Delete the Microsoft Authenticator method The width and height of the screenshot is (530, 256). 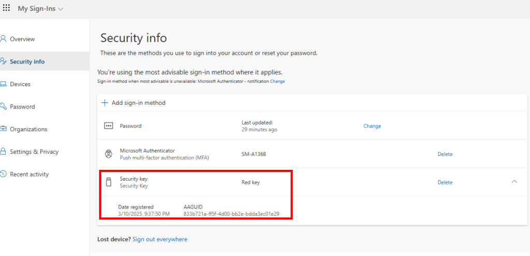[x=445, y=154]
